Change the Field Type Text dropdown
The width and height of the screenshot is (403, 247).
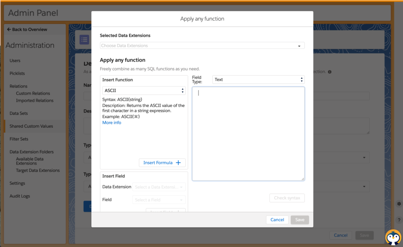pos(258,79)
